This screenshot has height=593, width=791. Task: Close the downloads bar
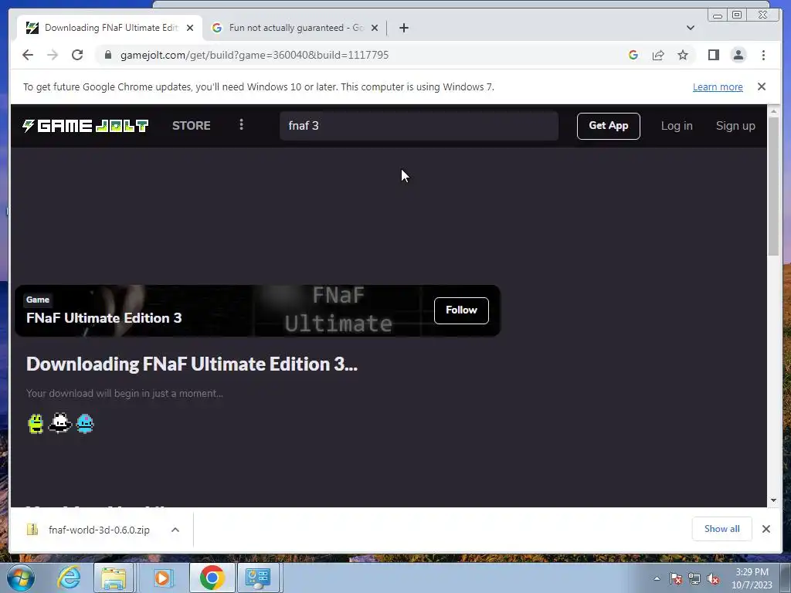766,529
